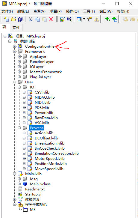
Task: Open the 窗口(W) menu
Action: coord(106,11)
